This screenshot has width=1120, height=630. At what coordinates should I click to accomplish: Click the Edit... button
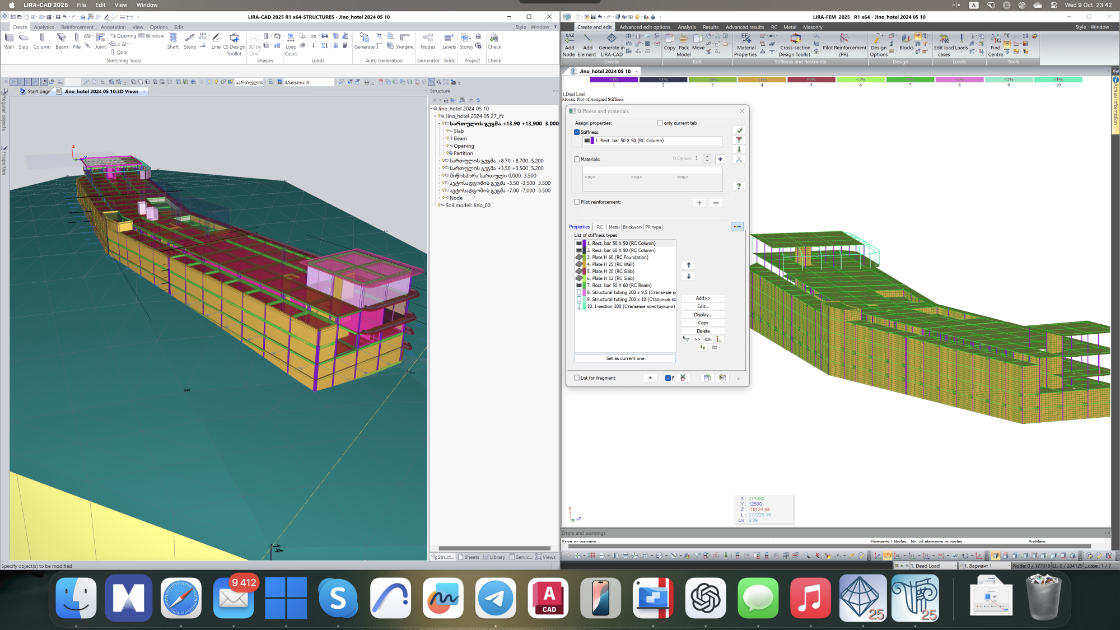coord(703,306)
